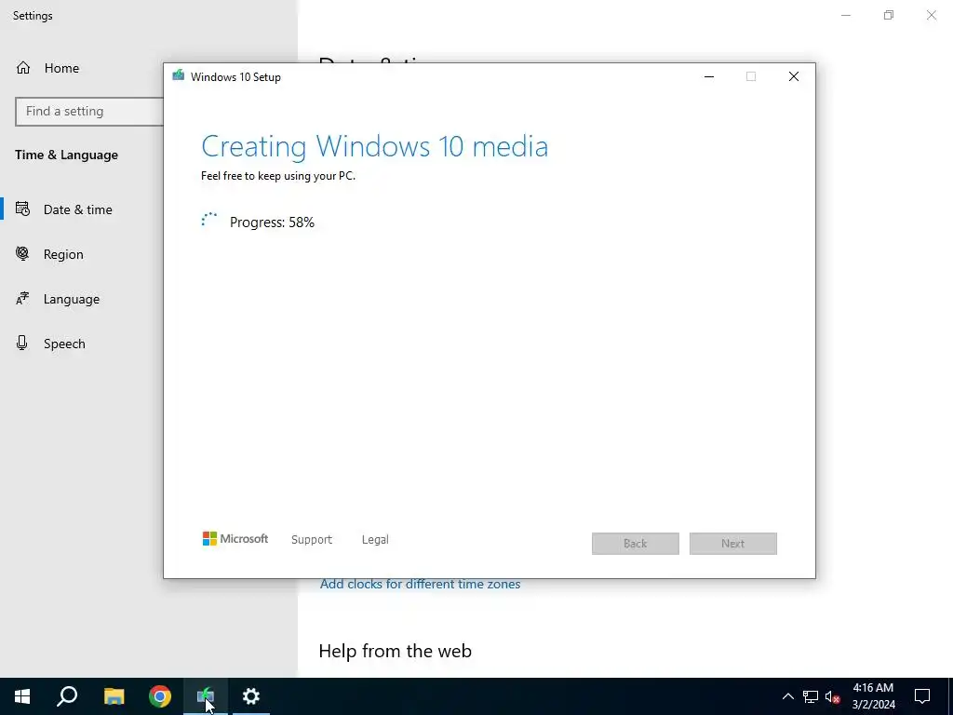Click the Region globe icon
Viewport: 953px width, 715px height.
click(x=22, y=253)
